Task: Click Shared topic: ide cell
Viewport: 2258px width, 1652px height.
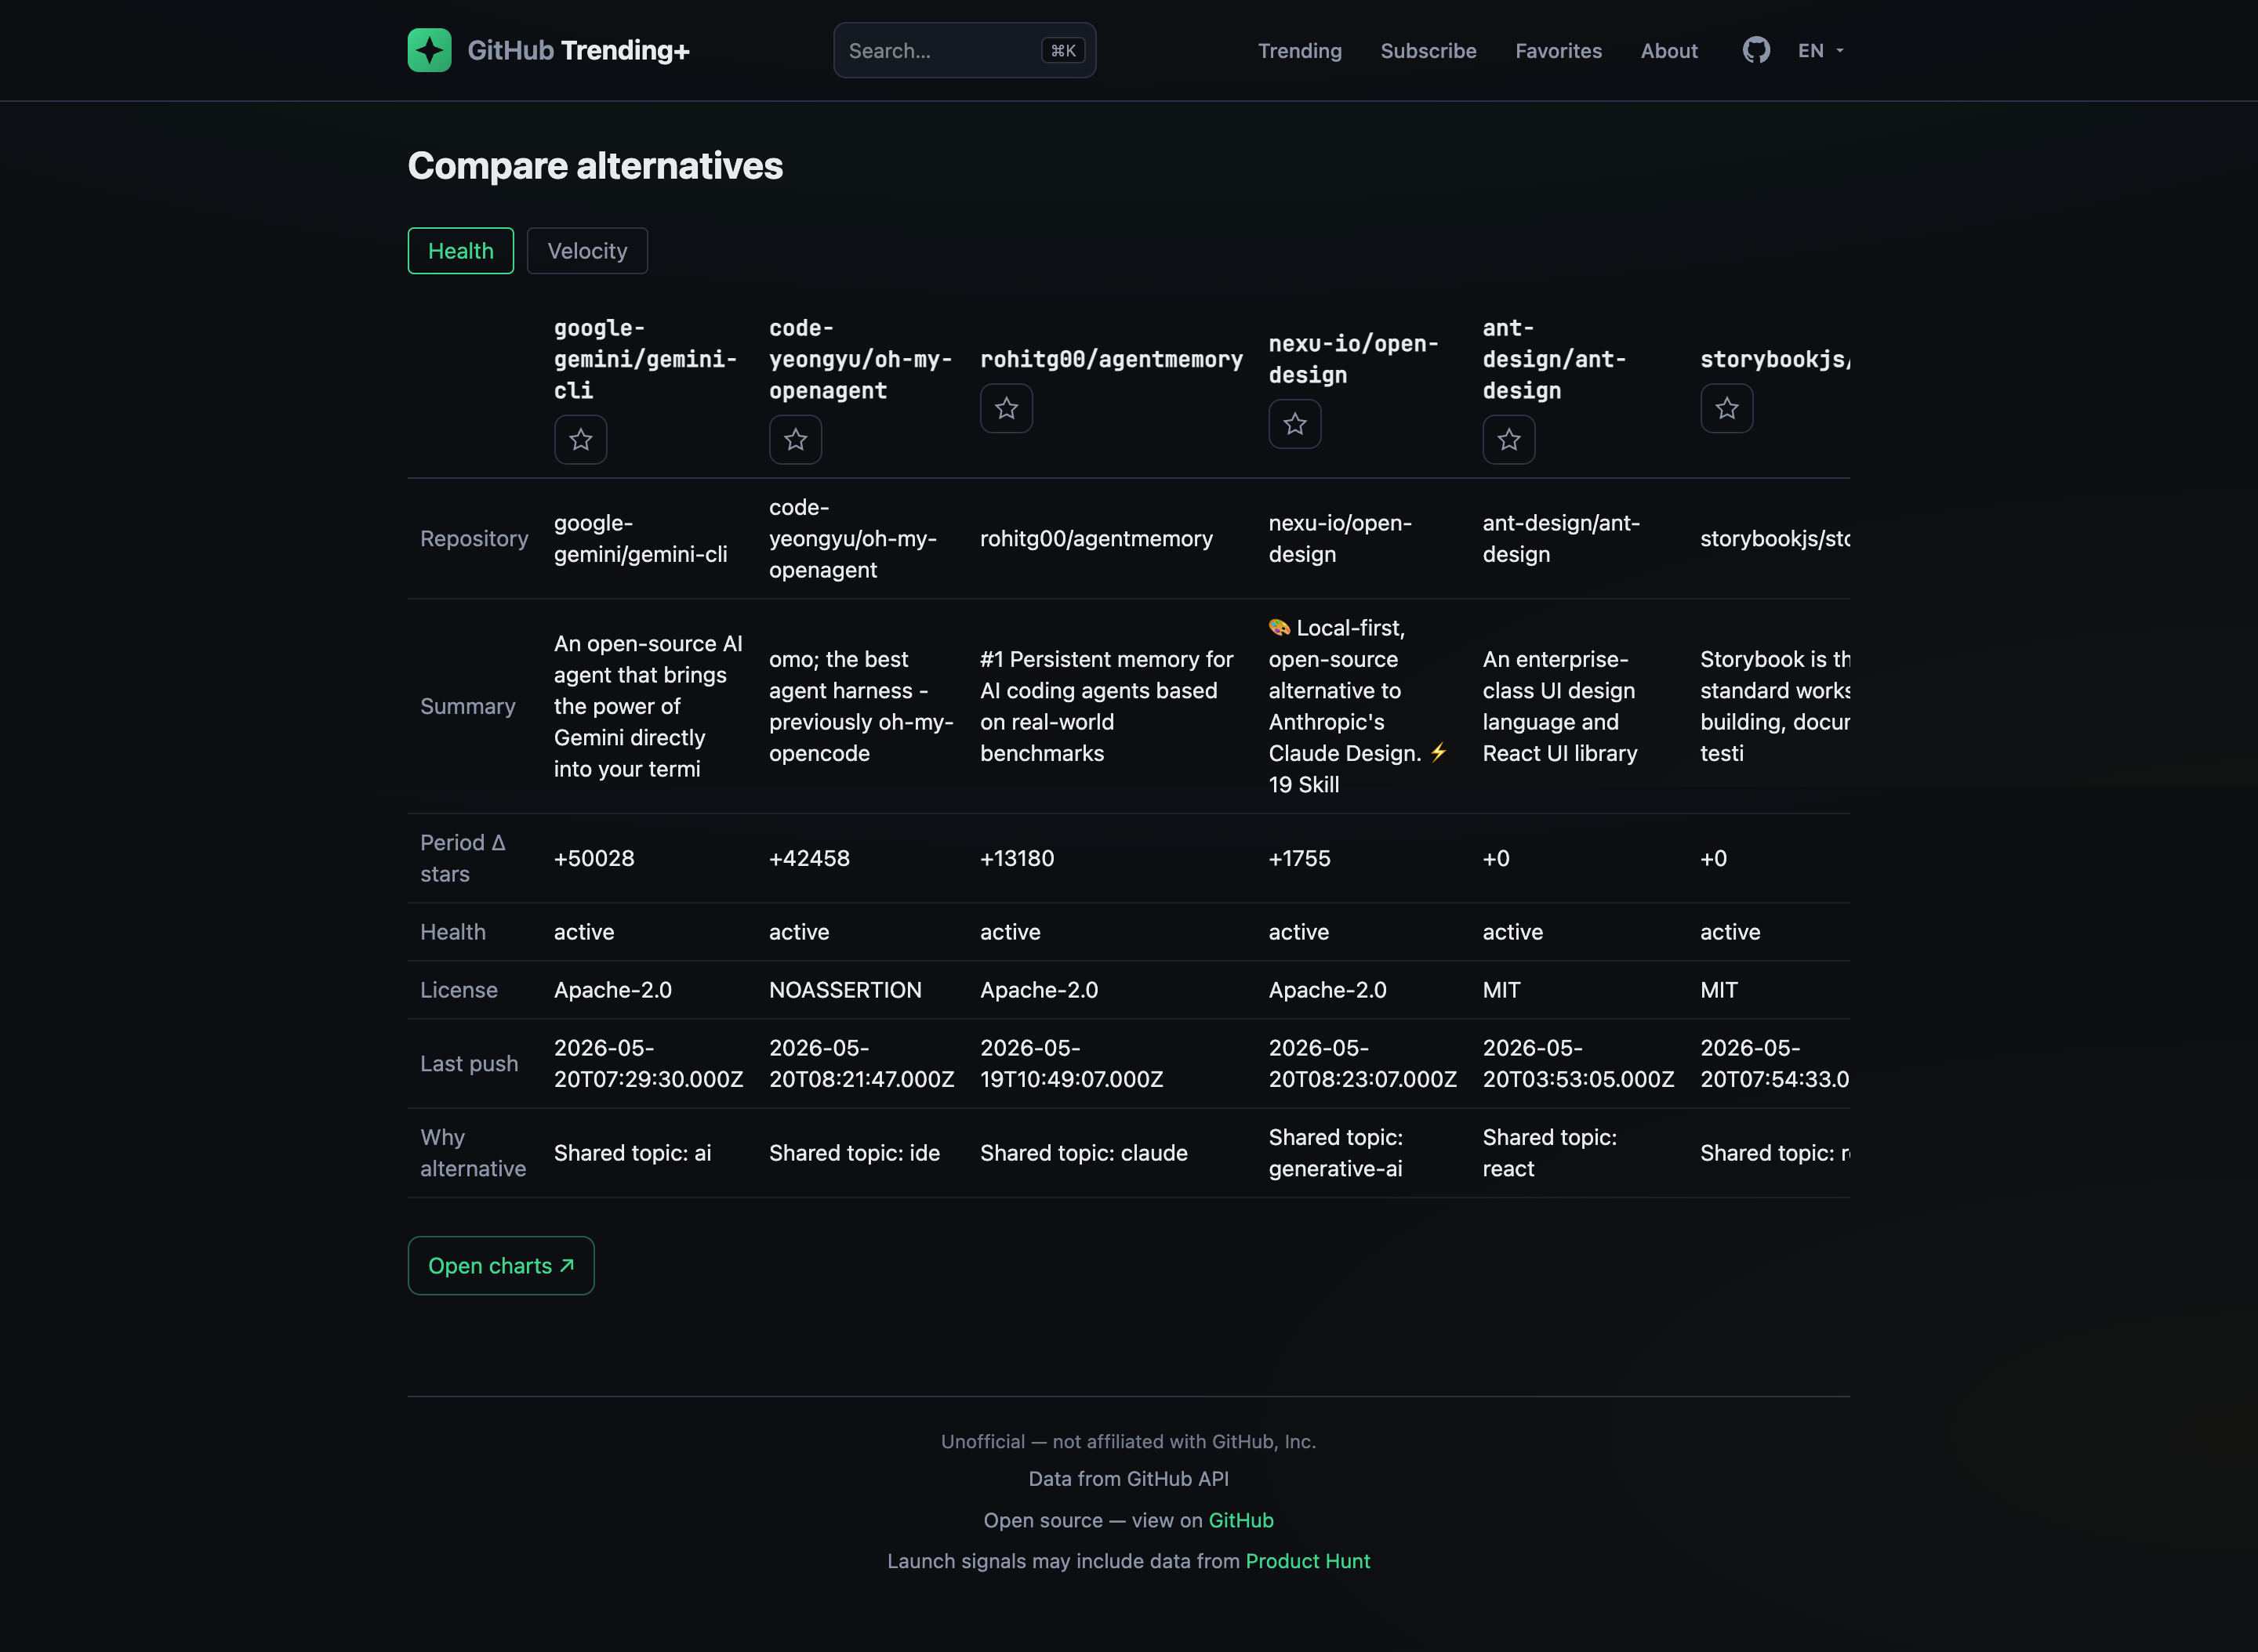Action: tap(855, 1153)
